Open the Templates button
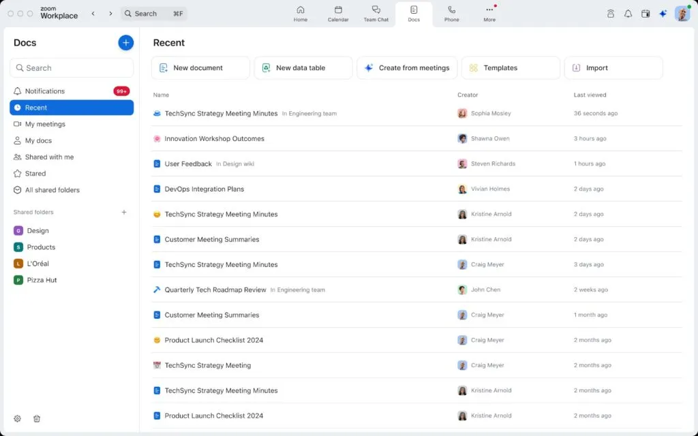The width and height of the screenshot is (698, 436). 511,68
